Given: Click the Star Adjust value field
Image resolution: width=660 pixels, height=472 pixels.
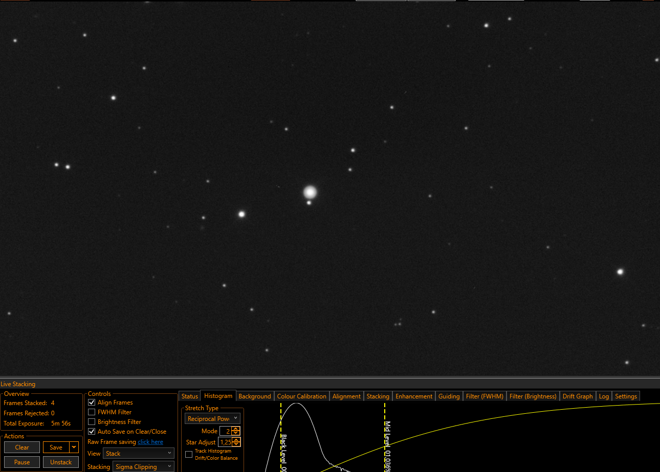Looking at the screenshot, I should [225, 442].
